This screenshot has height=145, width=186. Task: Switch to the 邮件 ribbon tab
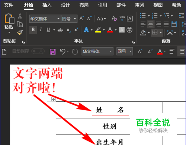tap(121, 5)
